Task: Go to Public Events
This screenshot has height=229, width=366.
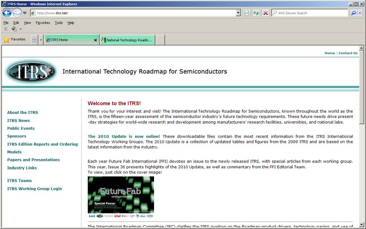Action: tap(21, 128)
